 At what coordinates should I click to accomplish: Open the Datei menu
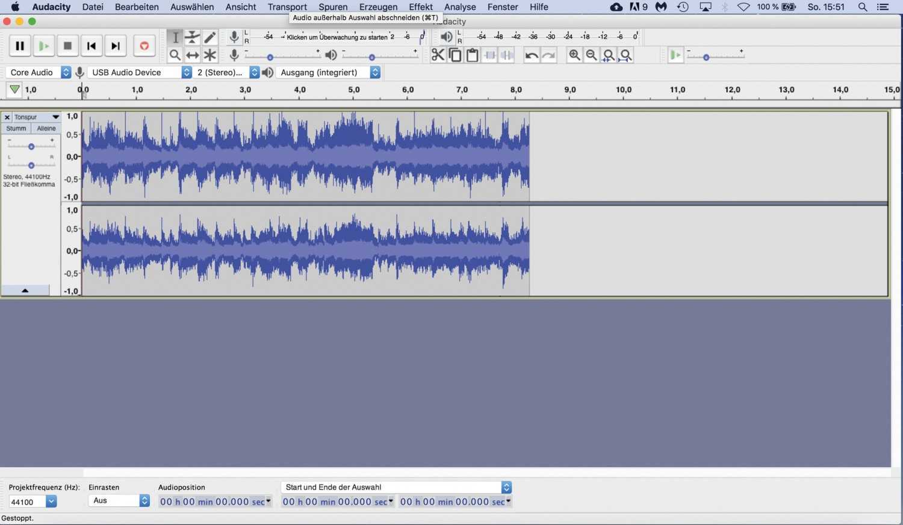(x=93, y=7)
